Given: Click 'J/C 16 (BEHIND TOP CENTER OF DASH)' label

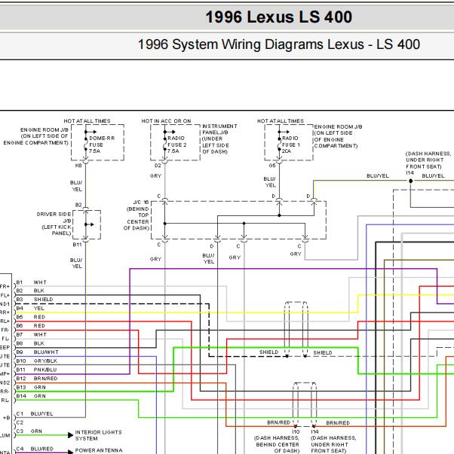Looking at the screenshot, I should pyautogui.click(x=137, y=215).
